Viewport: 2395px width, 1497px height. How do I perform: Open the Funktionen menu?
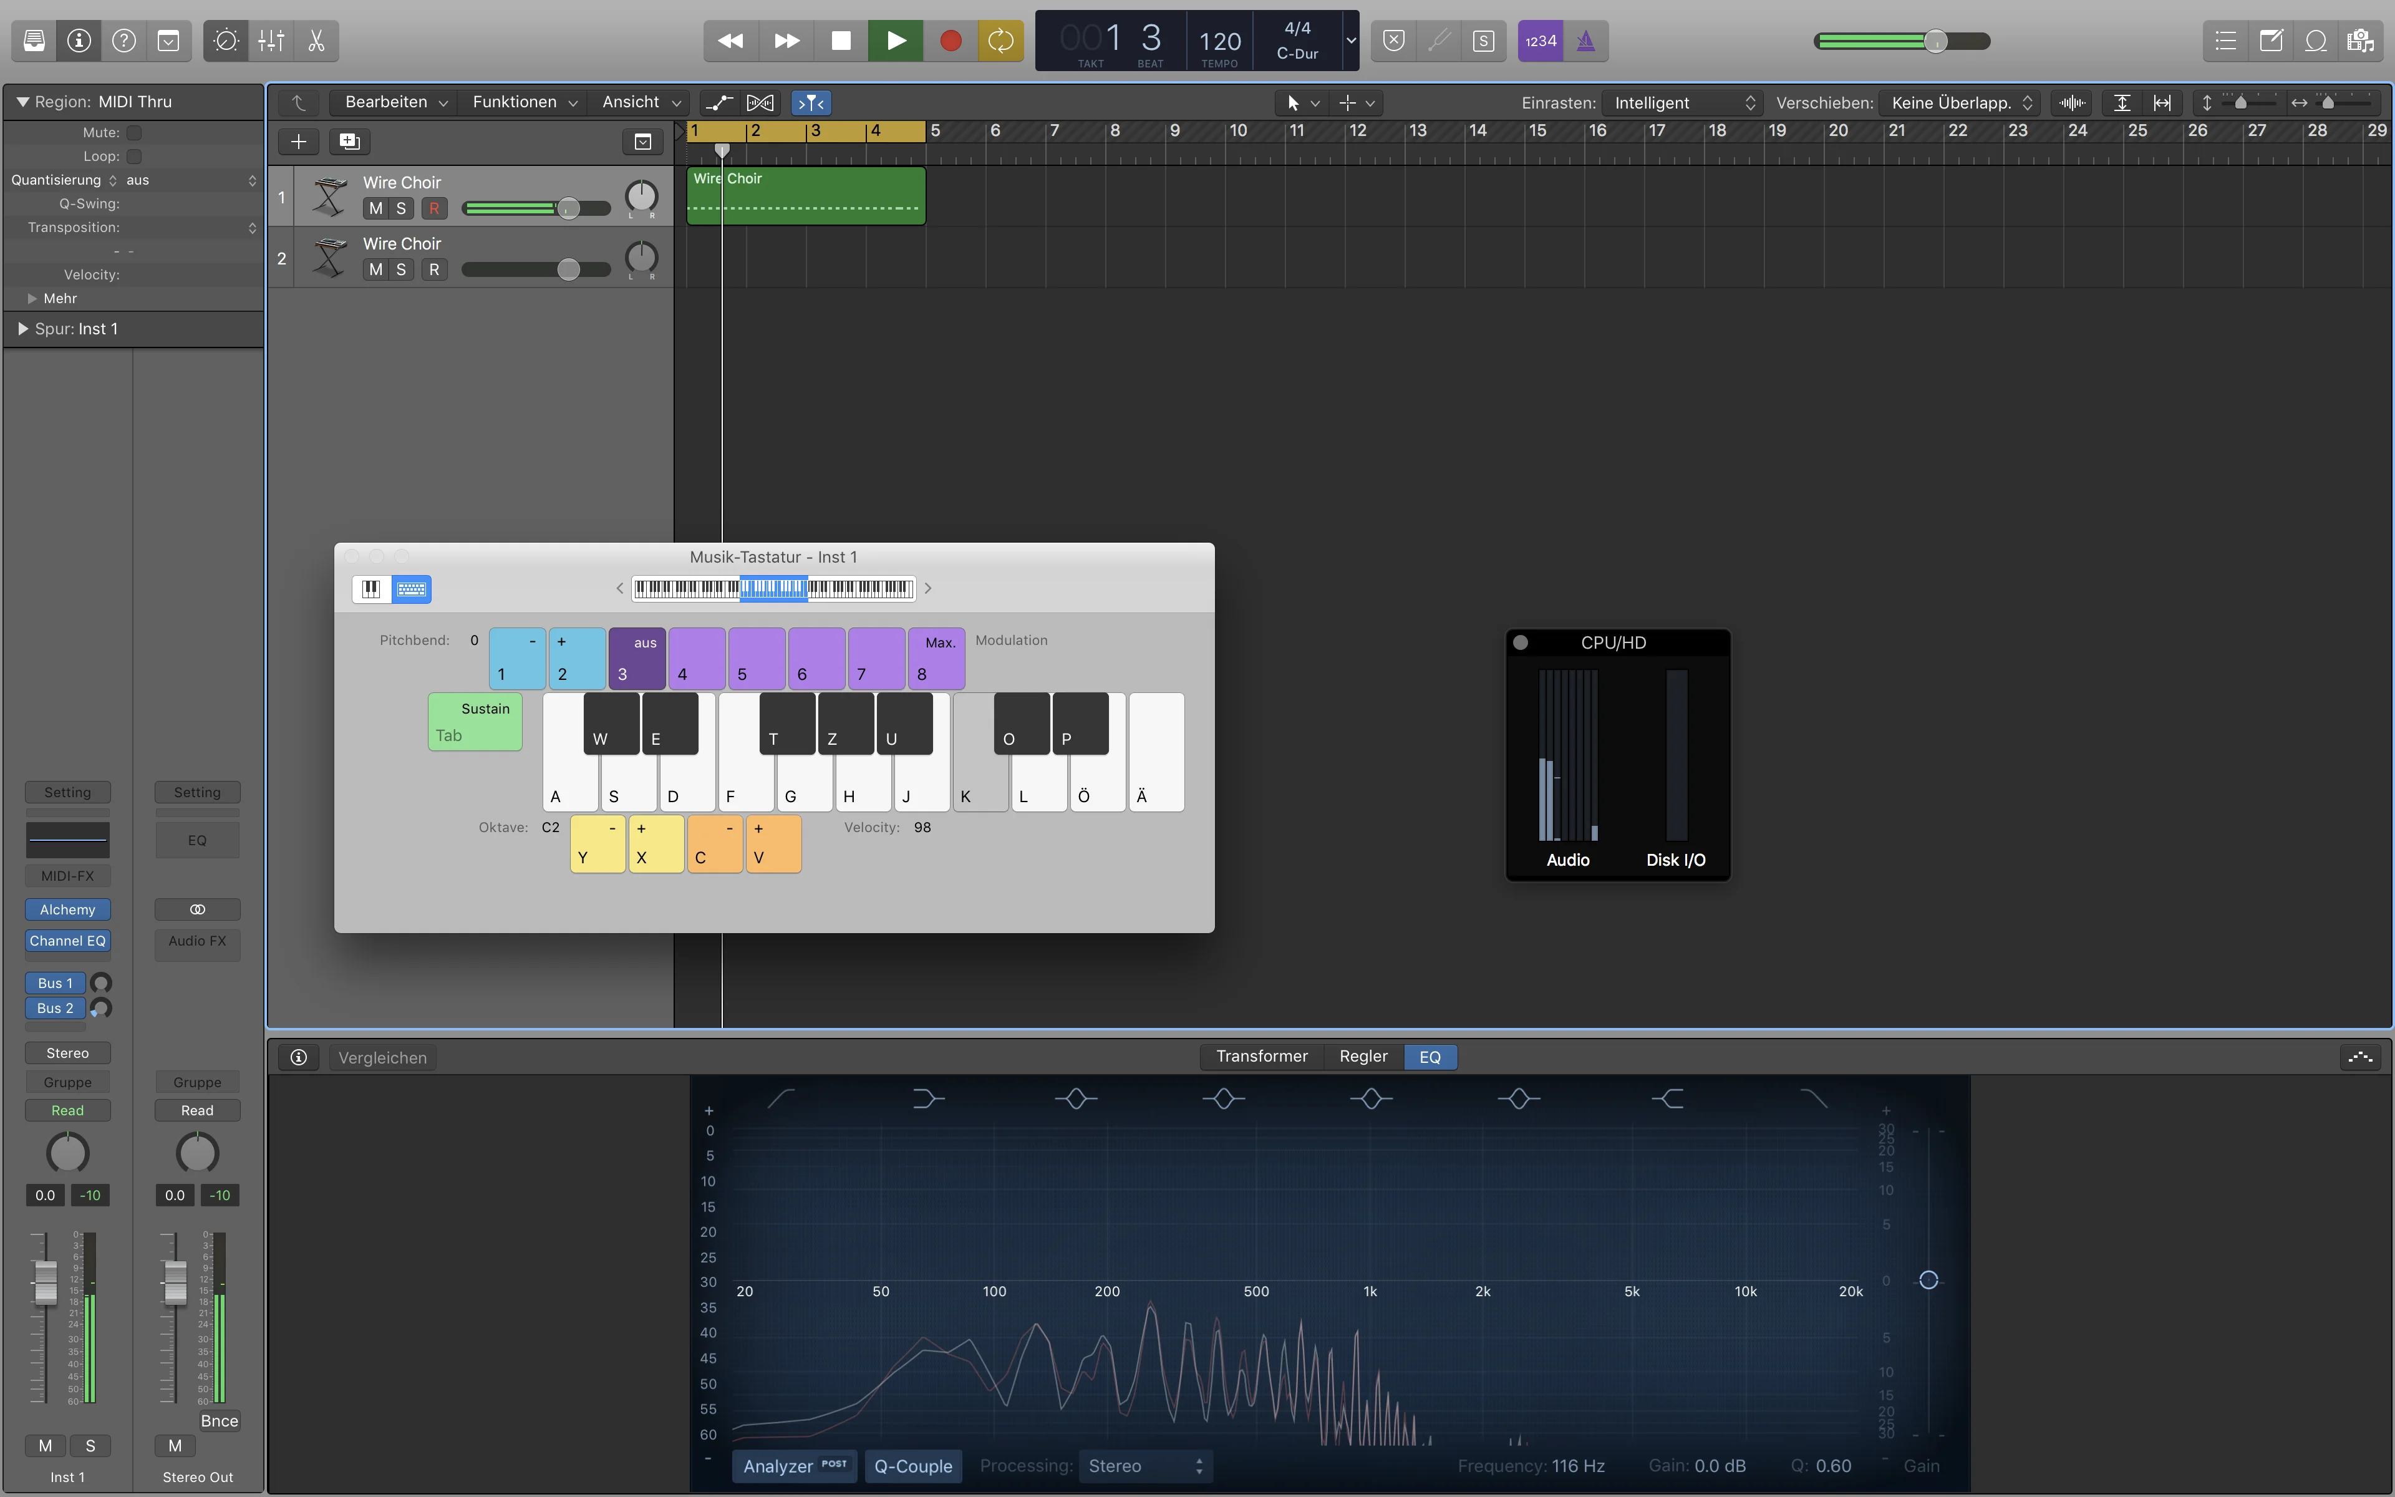click(x=525, y=102)
